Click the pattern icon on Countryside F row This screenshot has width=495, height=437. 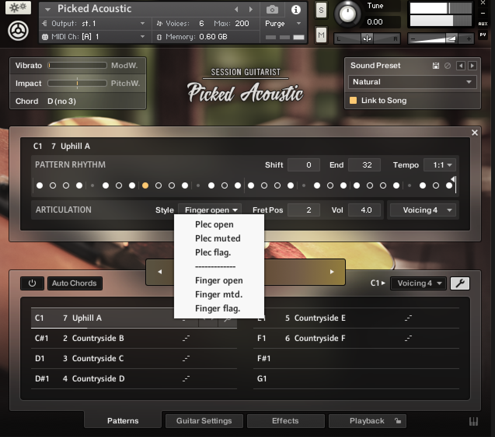pyautogui.click(x=408, y=339)
